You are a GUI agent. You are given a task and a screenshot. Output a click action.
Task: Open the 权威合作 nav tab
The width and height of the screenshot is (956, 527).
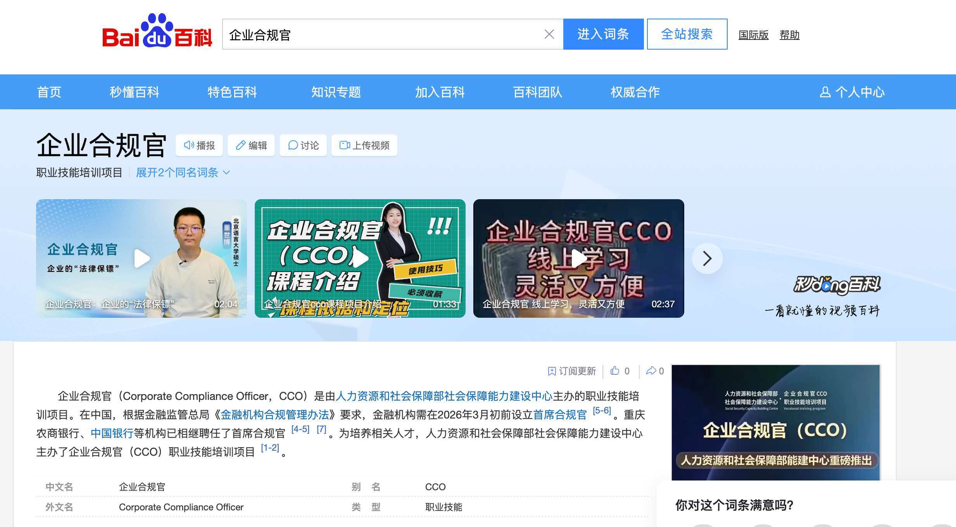pyautogui.click(x=635, y=92)
